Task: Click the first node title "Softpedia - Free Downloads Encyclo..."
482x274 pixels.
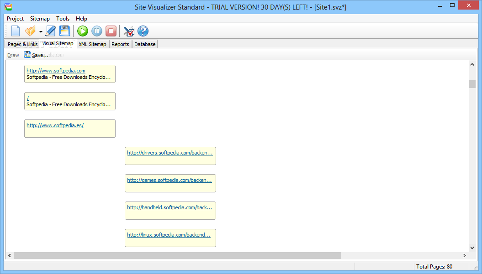Action: [x=69, y=77]
